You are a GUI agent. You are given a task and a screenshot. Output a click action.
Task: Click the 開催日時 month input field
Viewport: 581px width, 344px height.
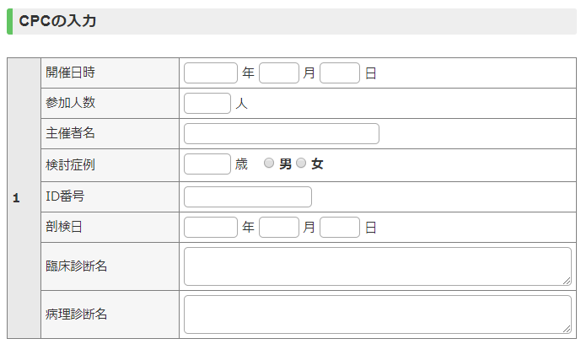[x=279, y=73]
